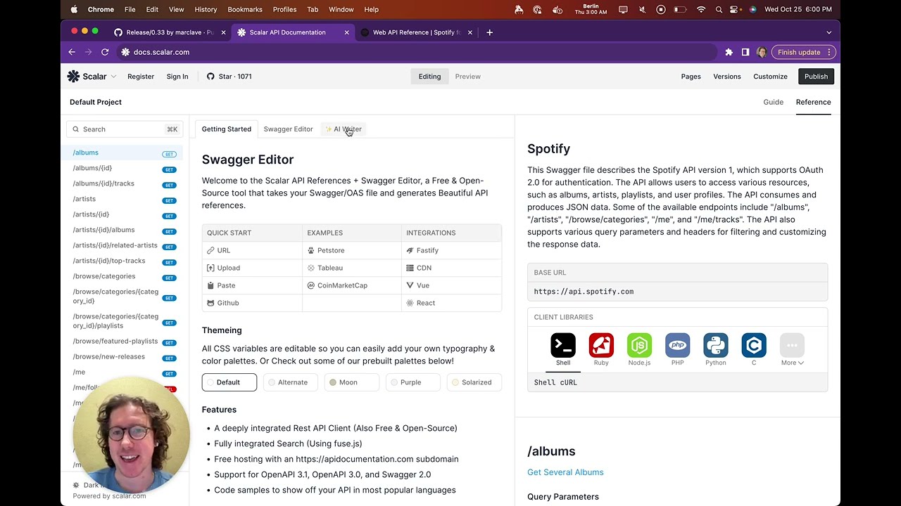Open the React integration
The height and width of the screenshot is (506, 901).
pyautogui.click(x=452, y=303)
